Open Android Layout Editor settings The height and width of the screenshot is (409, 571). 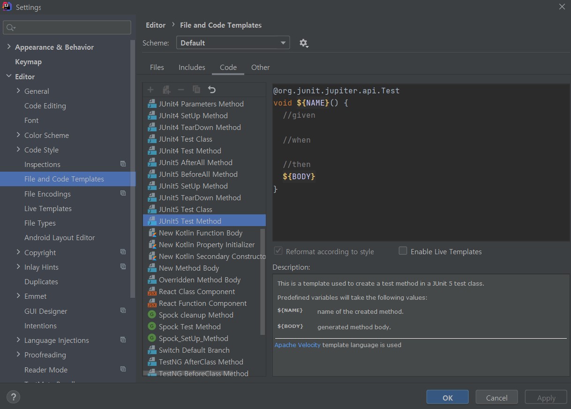(60, 238)
